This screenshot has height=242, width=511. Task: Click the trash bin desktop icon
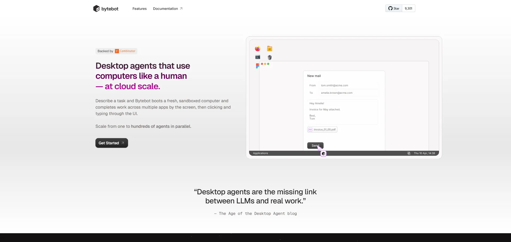[270, 58]
